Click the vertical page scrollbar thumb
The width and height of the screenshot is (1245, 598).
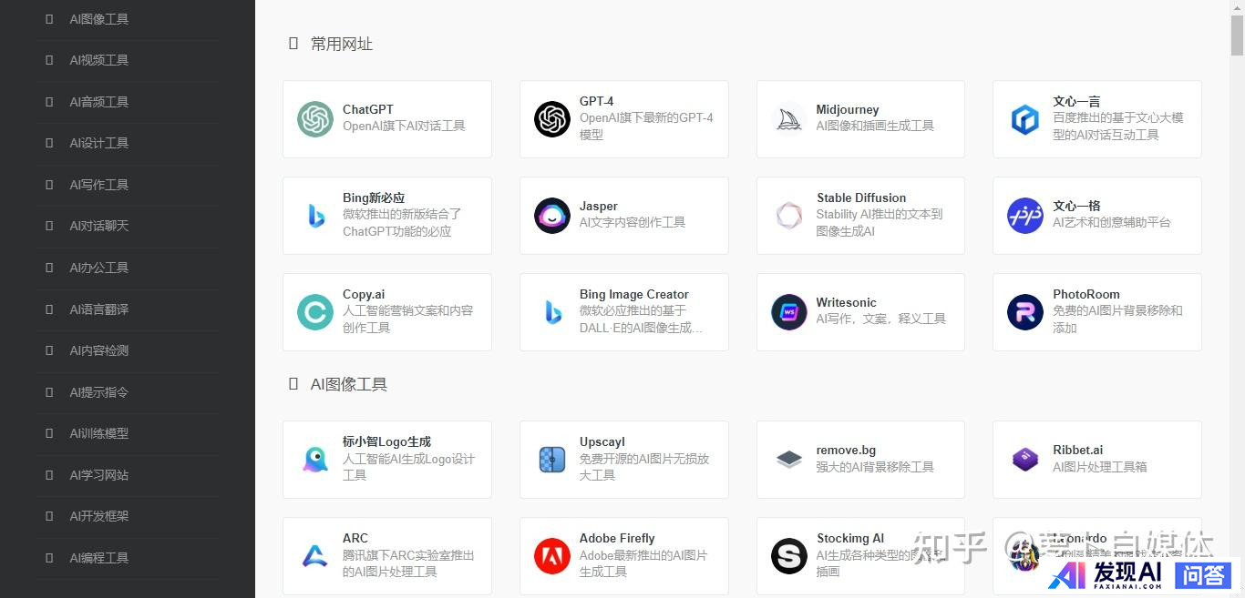tap(1237, 32)
